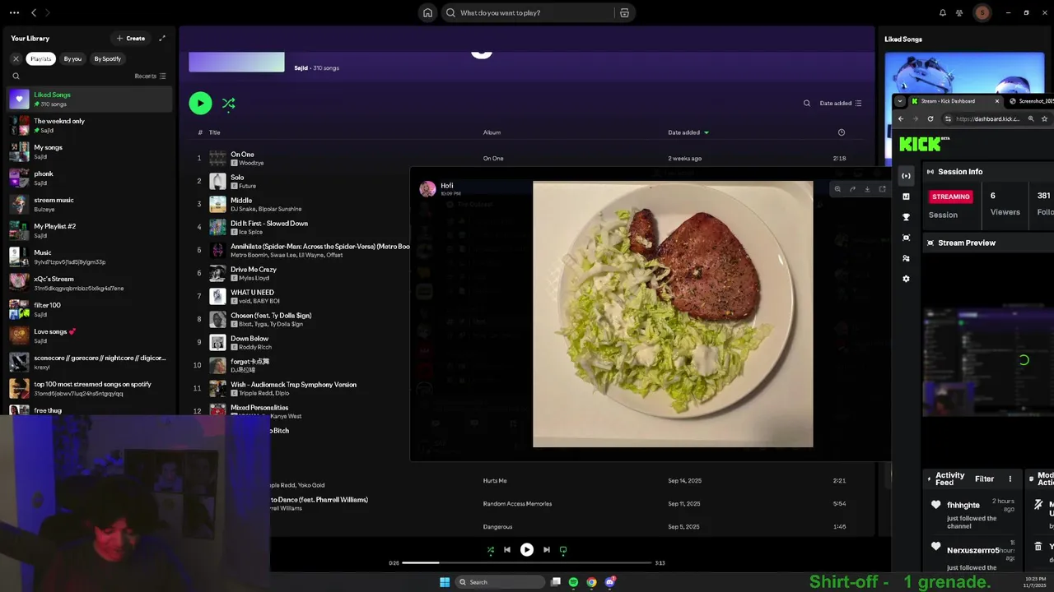Bookmark the Kick dashboard page with the star
The image size is (1054, 592).
tap(1044, 118)
